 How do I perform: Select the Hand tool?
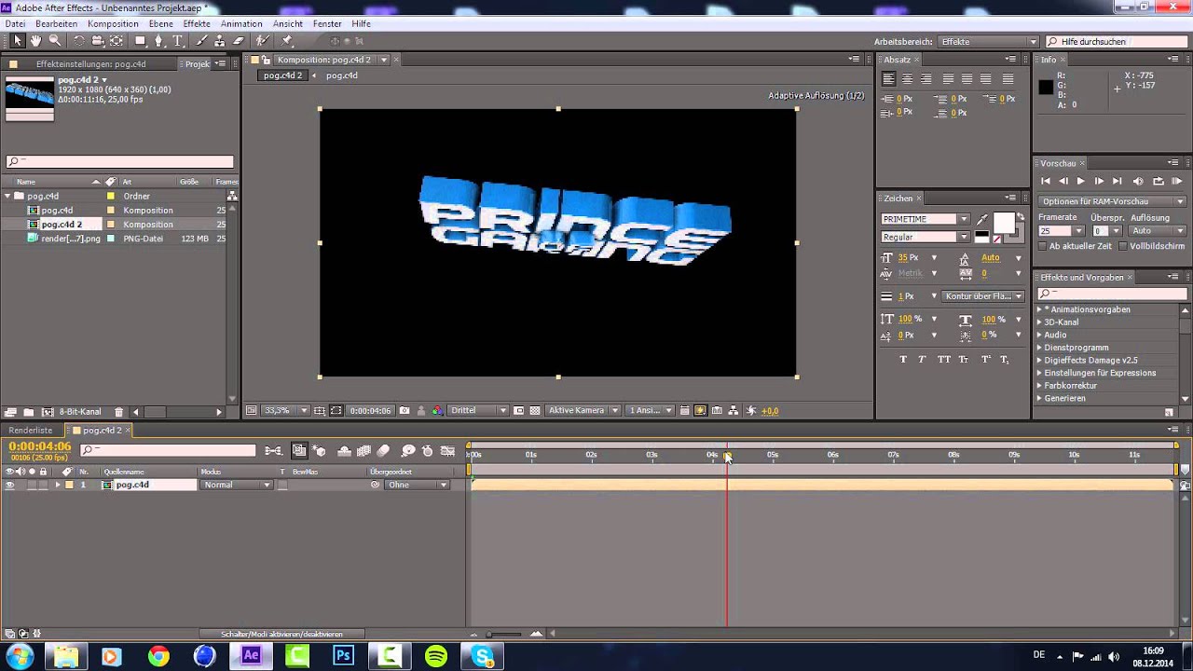pyautogui.click(x=35, y=41)
